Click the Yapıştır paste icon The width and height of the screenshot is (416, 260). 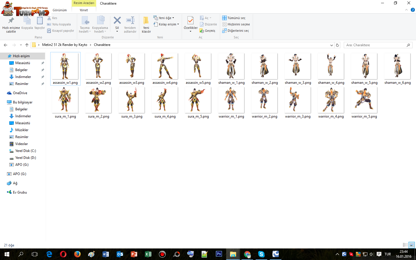click(x=40, y=21)
